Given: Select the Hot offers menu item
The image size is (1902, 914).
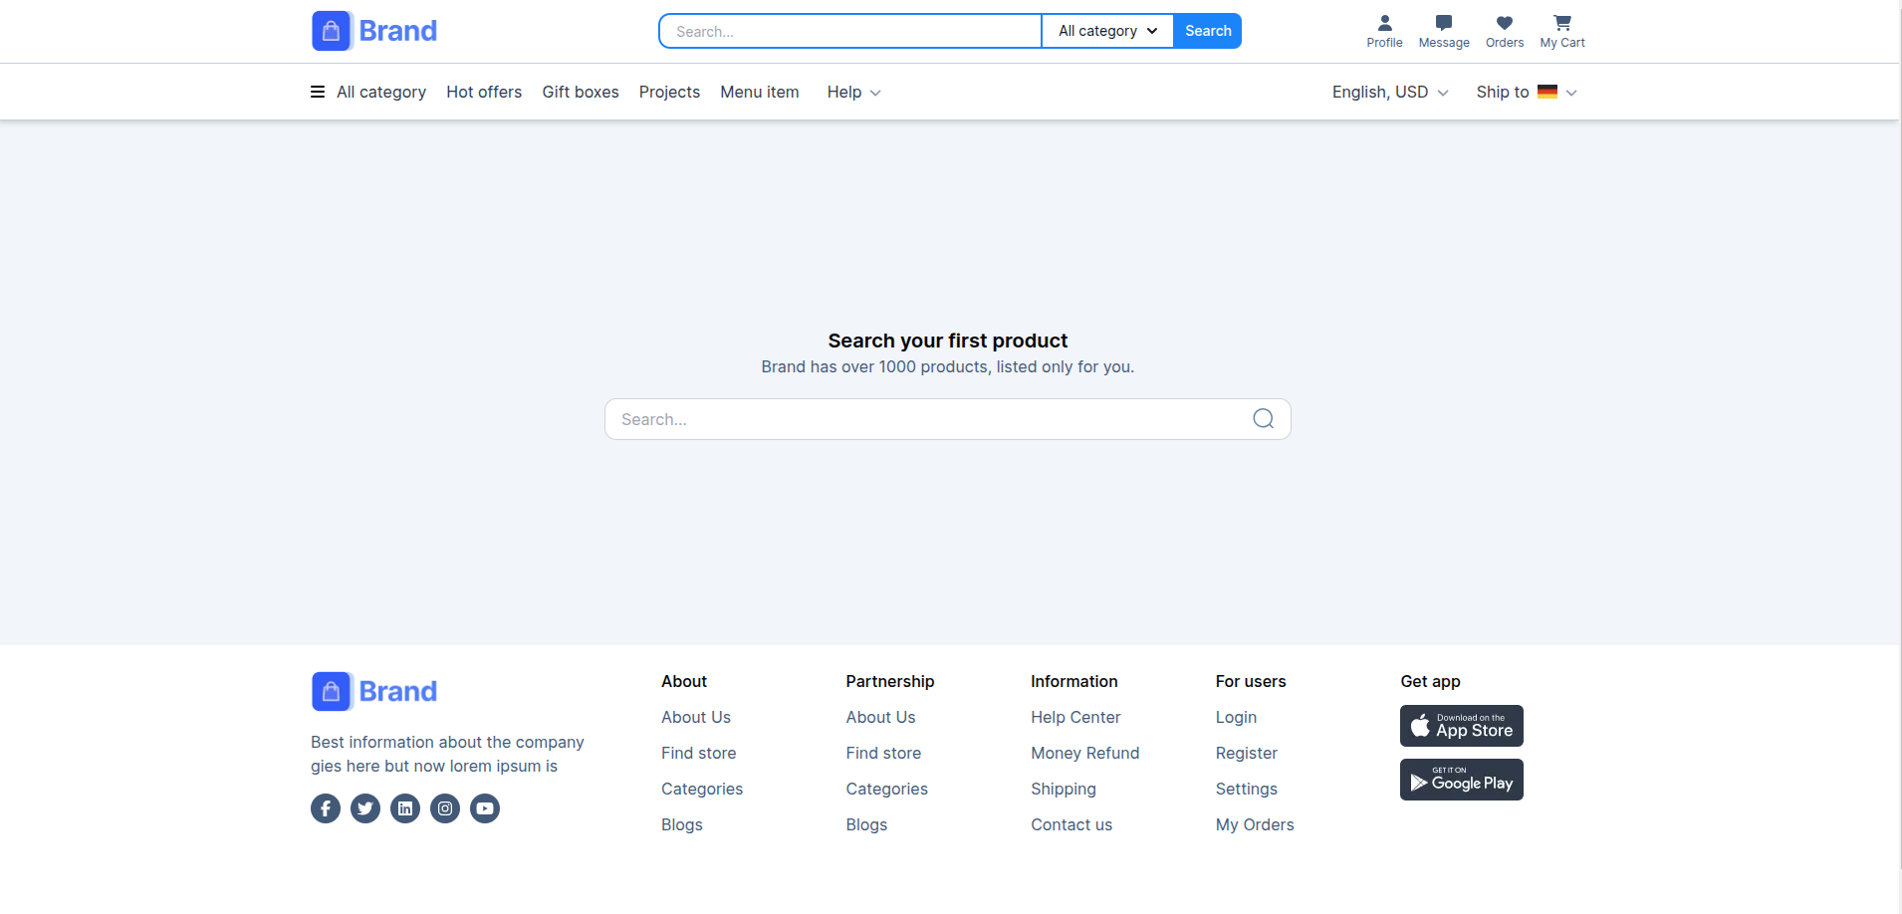Looking at the screenshot, I should coord(484,93).
